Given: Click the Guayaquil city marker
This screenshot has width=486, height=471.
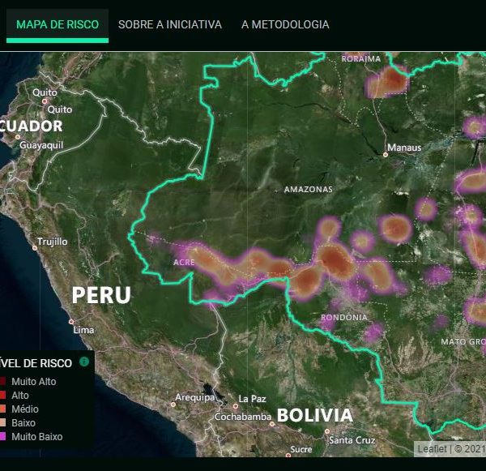Looking at the screenshot, I should click(17, 136).
